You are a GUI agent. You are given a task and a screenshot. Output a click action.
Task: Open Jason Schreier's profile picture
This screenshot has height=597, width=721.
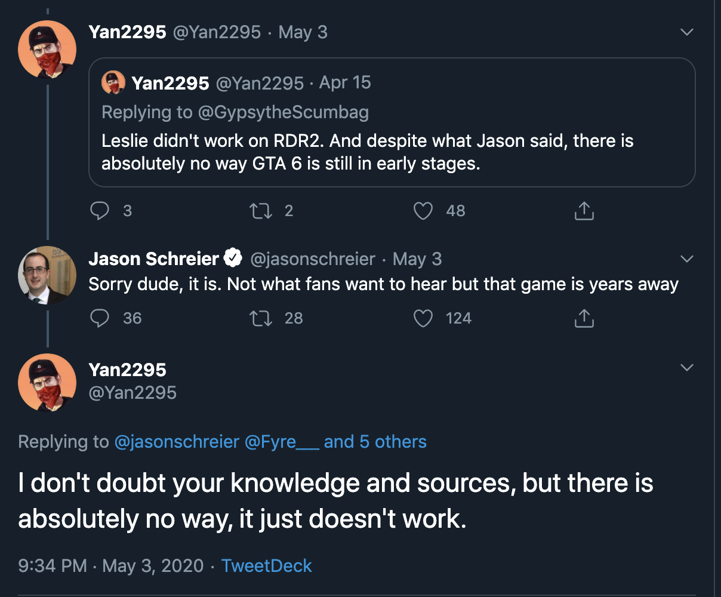tap(48, 275)
